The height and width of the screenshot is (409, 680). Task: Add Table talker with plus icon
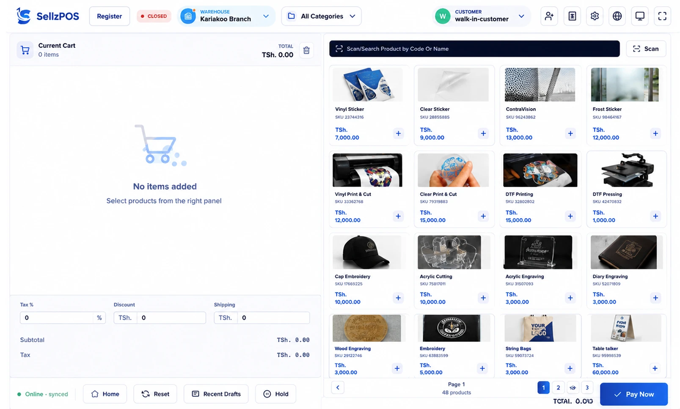pos(655,368)
